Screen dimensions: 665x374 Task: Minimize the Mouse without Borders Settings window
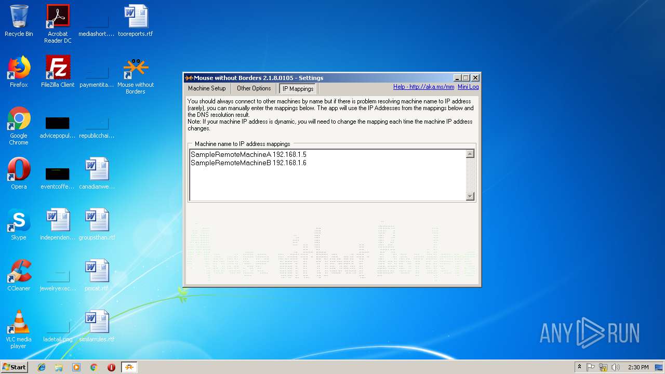457,78
